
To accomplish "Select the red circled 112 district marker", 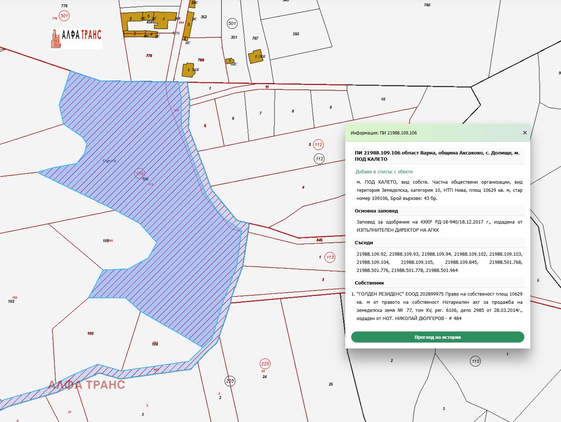I will tap(318, 144).
